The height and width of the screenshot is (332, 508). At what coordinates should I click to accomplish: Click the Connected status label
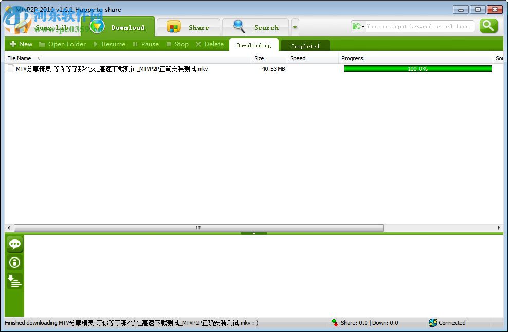[452, 323]
